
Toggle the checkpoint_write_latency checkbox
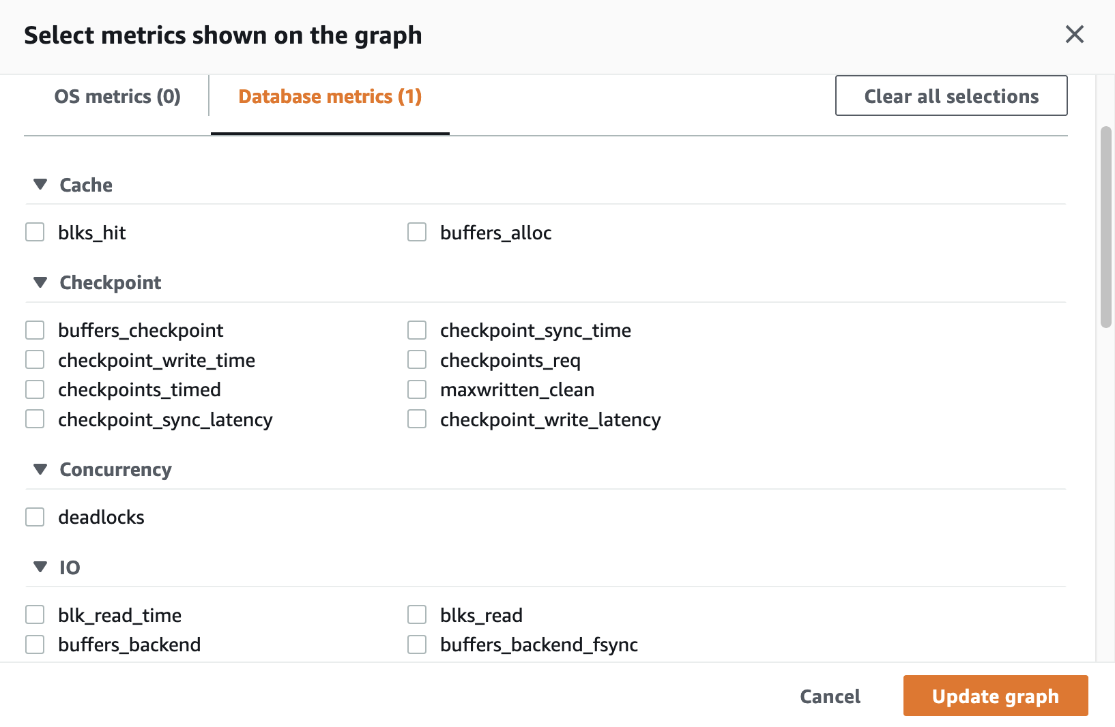point(417,419)
